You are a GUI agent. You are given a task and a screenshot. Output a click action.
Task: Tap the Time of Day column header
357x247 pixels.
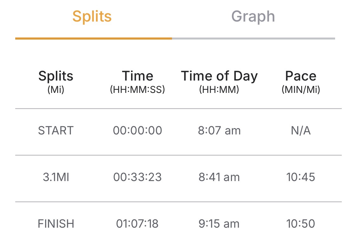(x=219, y=81)
